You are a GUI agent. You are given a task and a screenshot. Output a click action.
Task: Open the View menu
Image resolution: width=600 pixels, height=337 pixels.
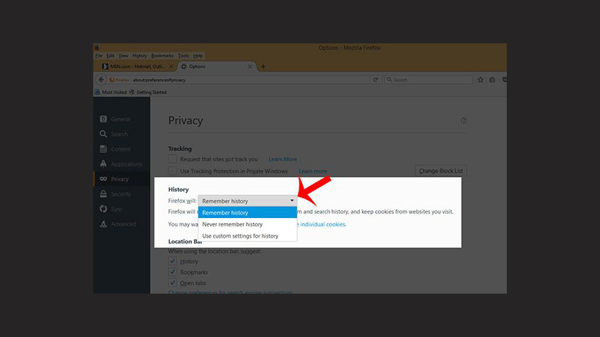click(123, 56)
